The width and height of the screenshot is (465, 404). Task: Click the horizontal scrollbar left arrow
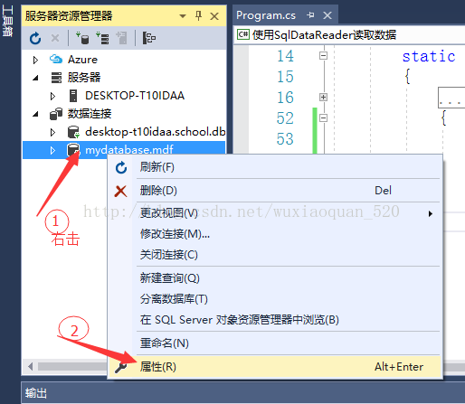coord(30,367)
